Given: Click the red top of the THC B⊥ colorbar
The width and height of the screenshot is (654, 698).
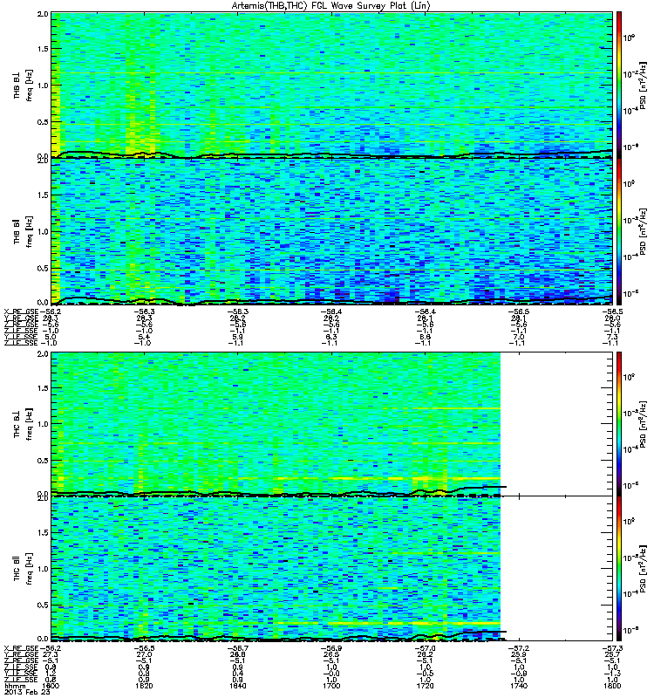Looking at the screenshot, I should (619, 358).
